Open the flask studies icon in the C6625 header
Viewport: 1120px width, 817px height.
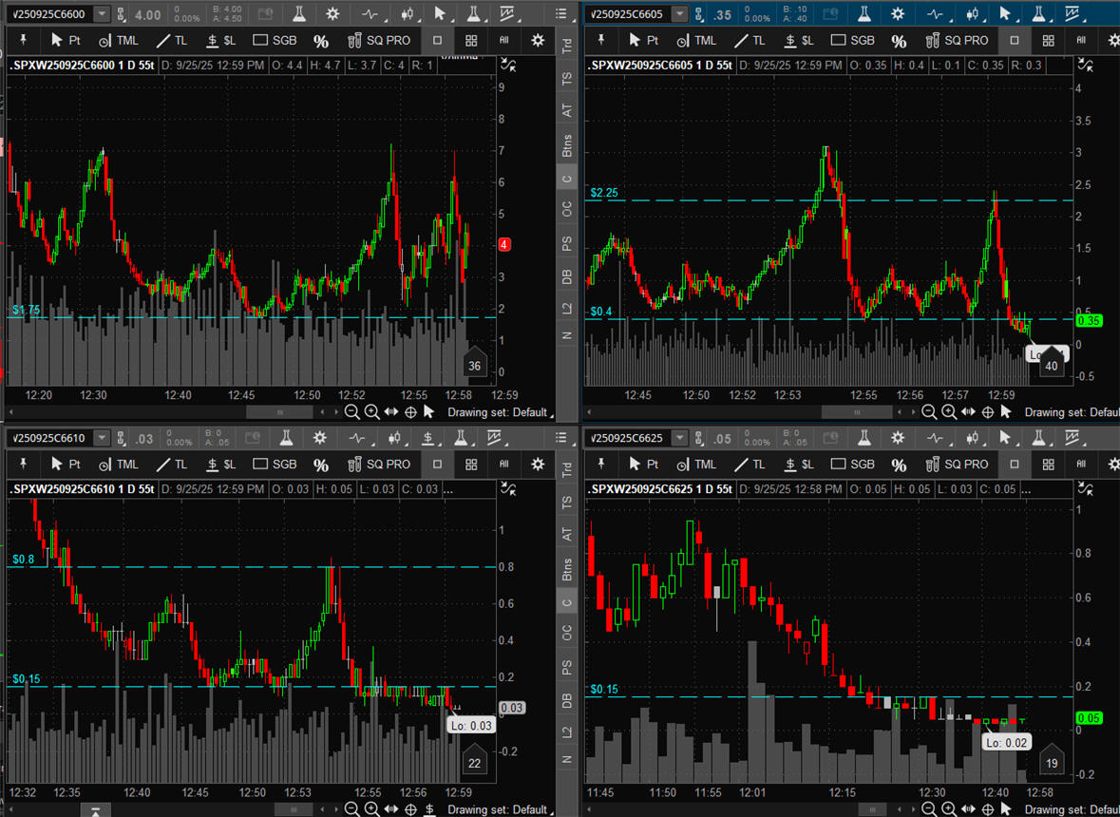pos(864,438)
